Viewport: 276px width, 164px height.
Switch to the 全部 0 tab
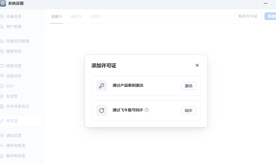57,16
